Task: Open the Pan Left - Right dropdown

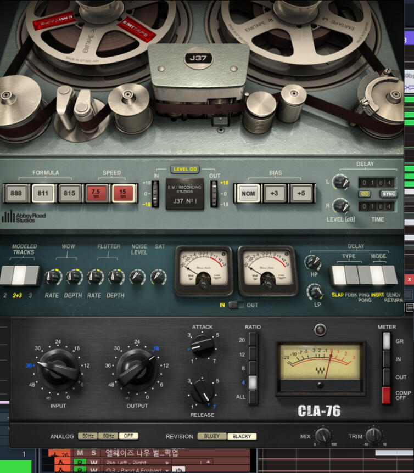Action: point(167,463)
